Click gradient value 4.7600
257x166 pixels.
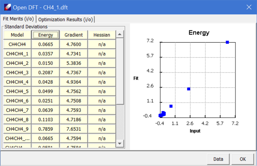pos(74,44)
